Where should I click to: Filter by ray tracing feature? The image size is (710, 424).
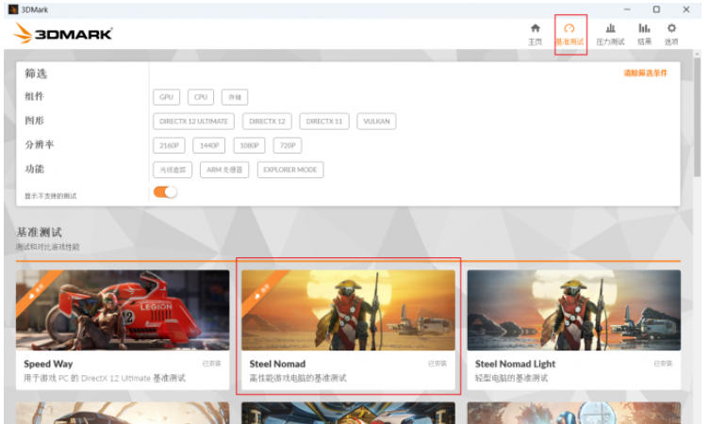pos(173,170)
